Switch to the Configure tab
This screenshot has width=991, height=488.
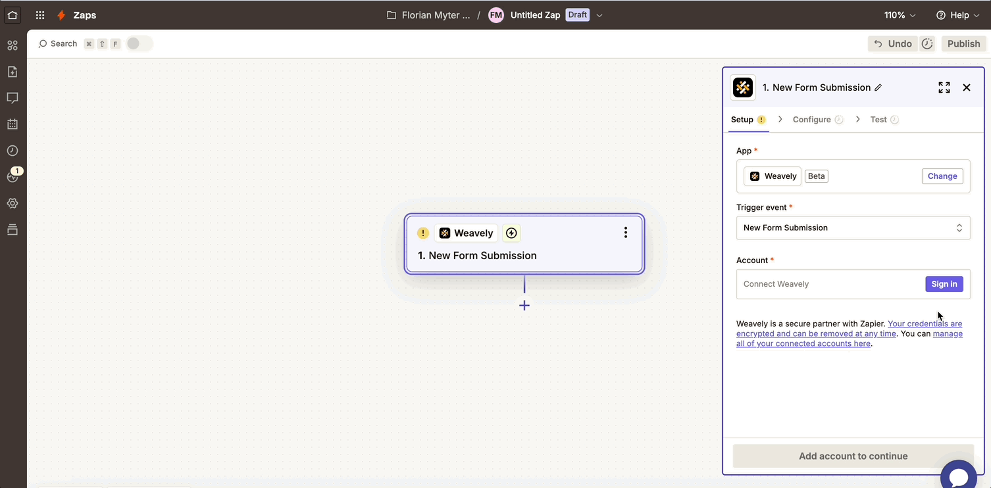(818, 120)
